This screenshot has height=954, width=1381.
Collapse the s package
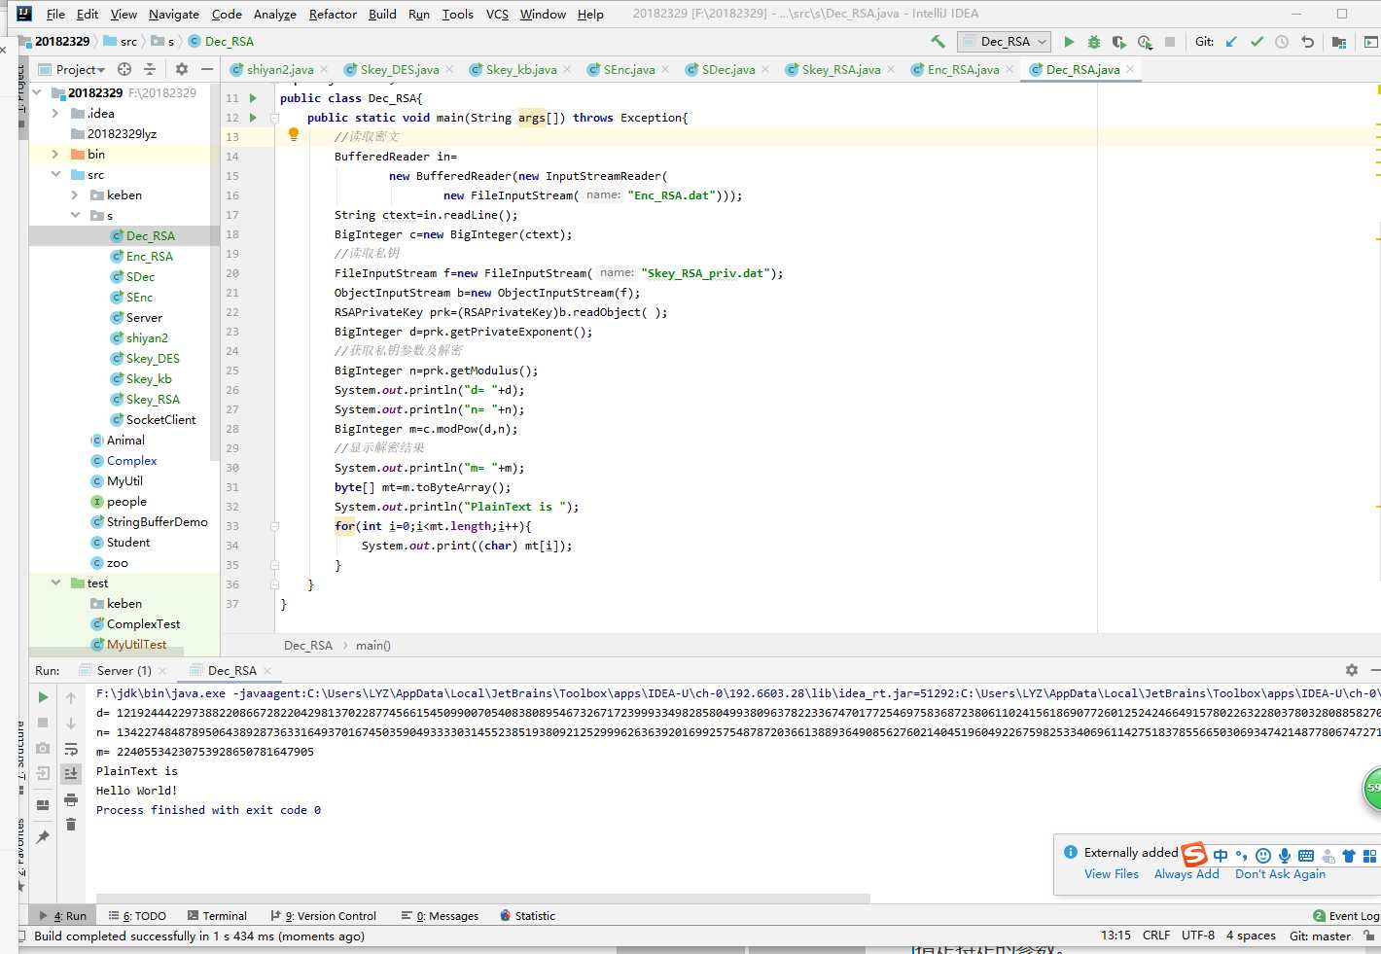pyautogui.click(x=75, y=216)
